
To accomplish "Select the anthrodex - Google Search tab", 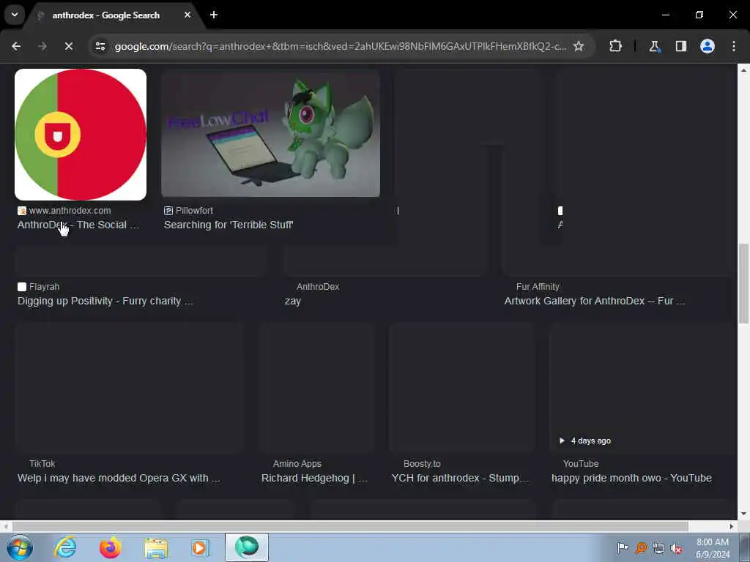I will coord(105,15).
